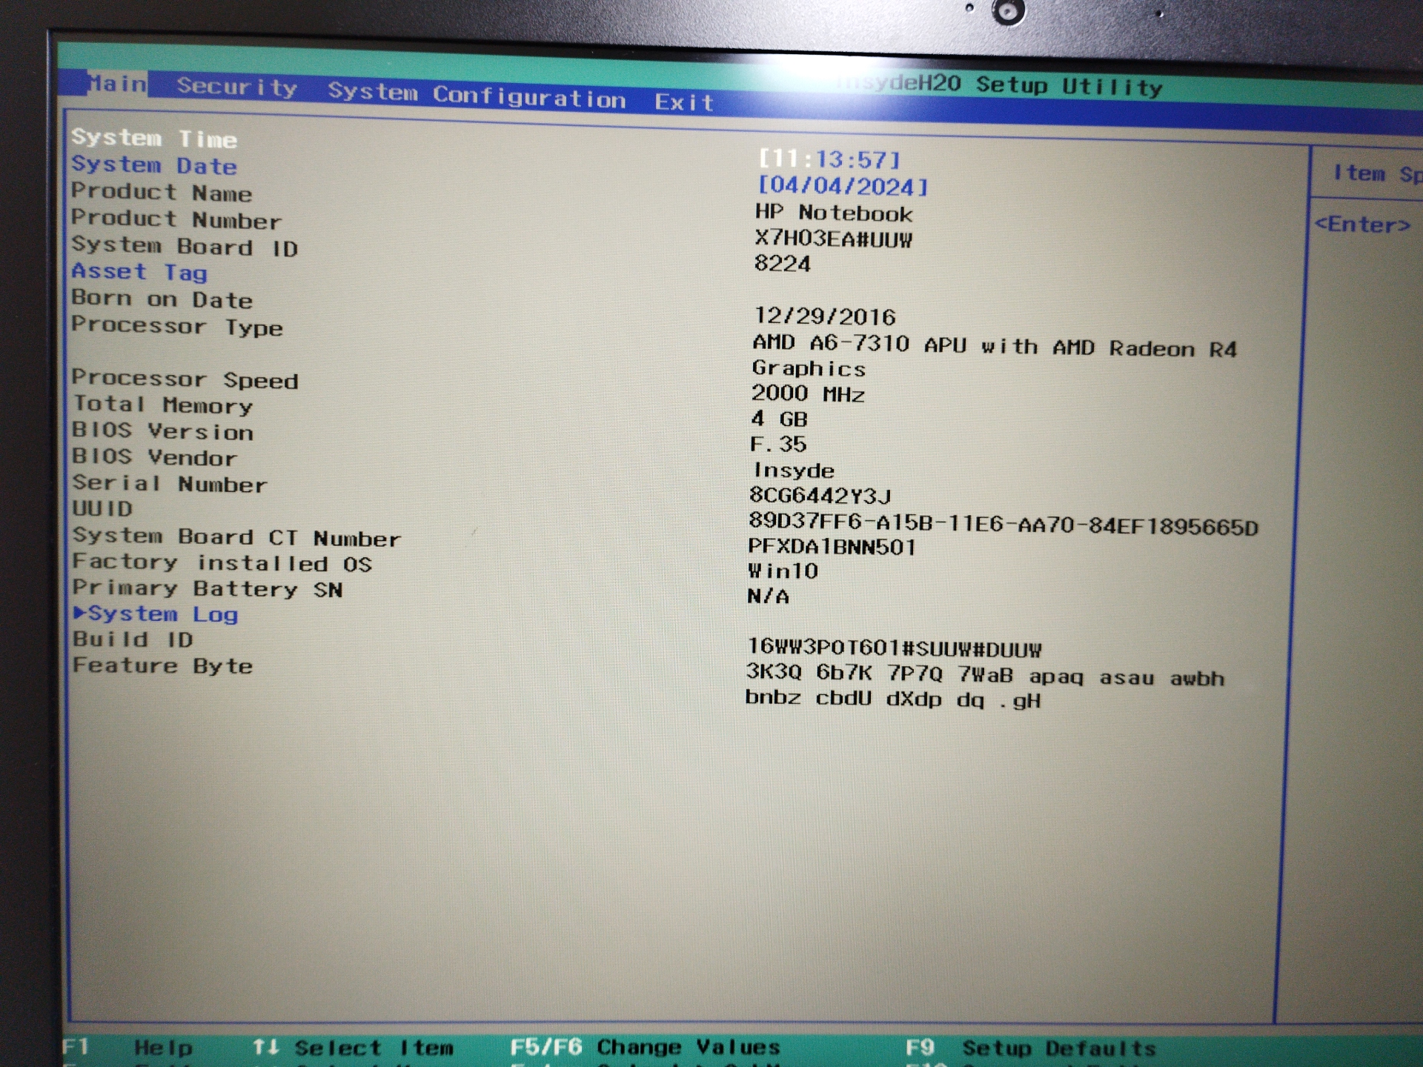Screen dimensions: 1423x1067
Task: Click the Select Item arrows hint
Action: 352,1047
